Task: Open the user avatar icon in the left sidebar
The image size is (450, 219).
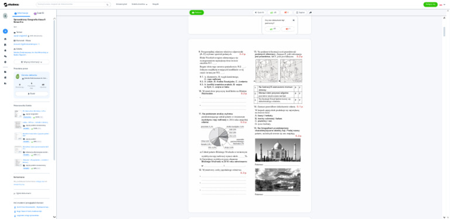Action: pyautogui.click(x=5, y=16)
